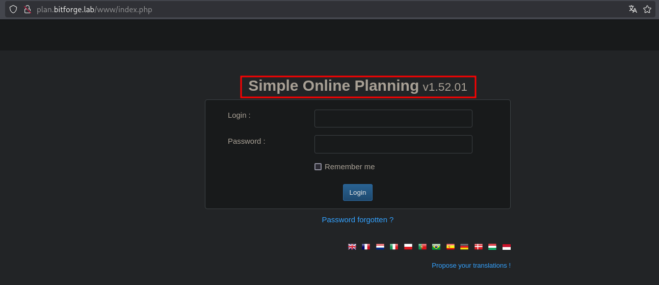The height and width of the screenshot is (285, 659).
Task: Click the Danish flag icon
Action: coord(479,247)
